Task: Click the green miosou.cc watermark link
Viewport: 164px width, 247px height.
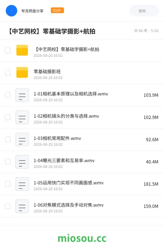Action: point(82,238)
